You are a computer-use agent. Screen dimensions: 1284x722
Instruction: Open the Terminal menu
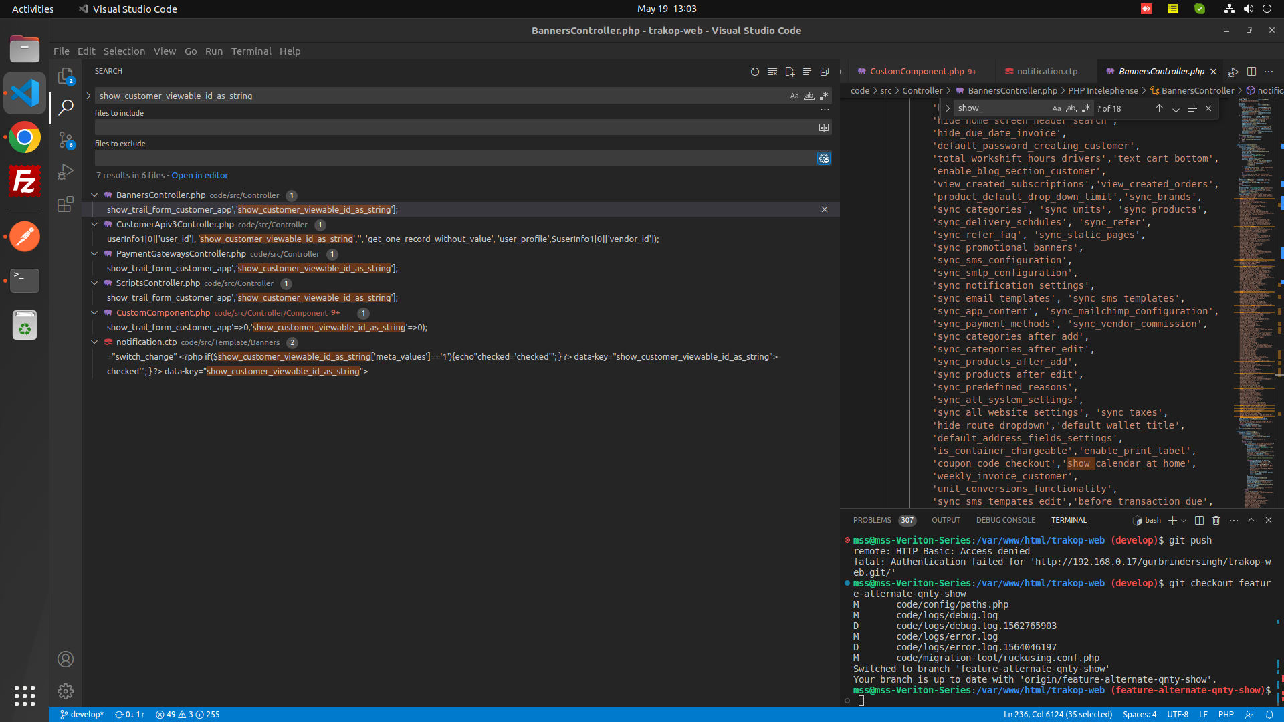251,51
